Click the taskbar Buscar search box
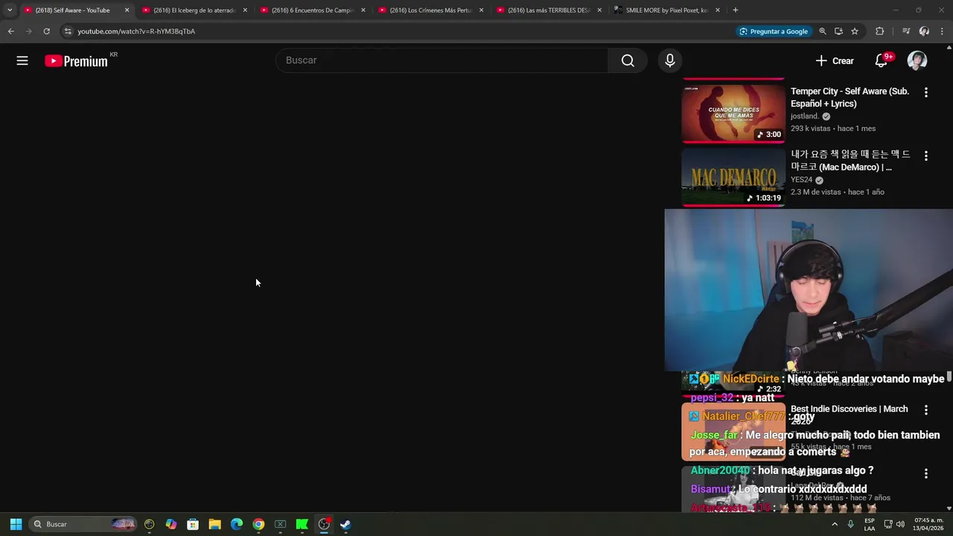 [83, 524]
